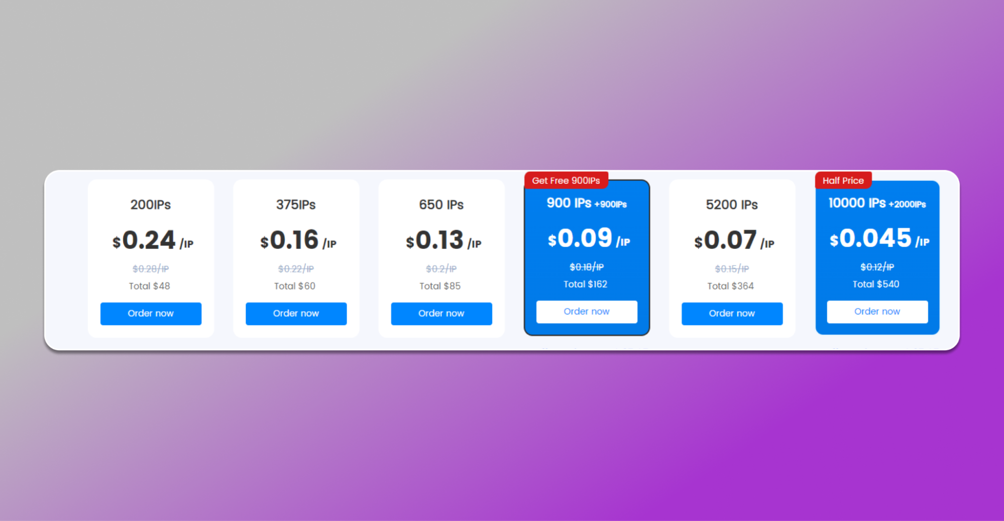
Task: Order the 5200 IPs plan
Action: 732,313
